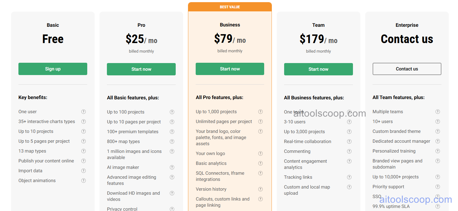The image size is (458, 211).
Task: Click the question mark next to SQL Connectors, Iframe integrations
Action: (260, 173)
